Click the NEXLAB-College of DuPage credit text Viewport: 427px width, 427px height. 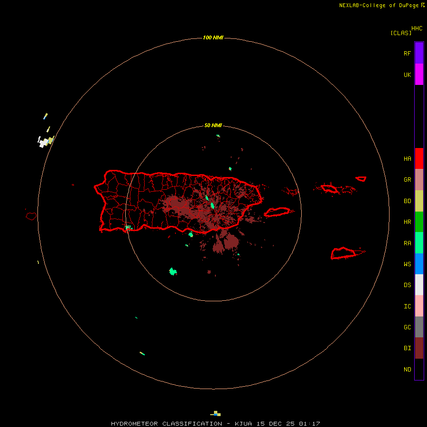click(x=379, y=5)
